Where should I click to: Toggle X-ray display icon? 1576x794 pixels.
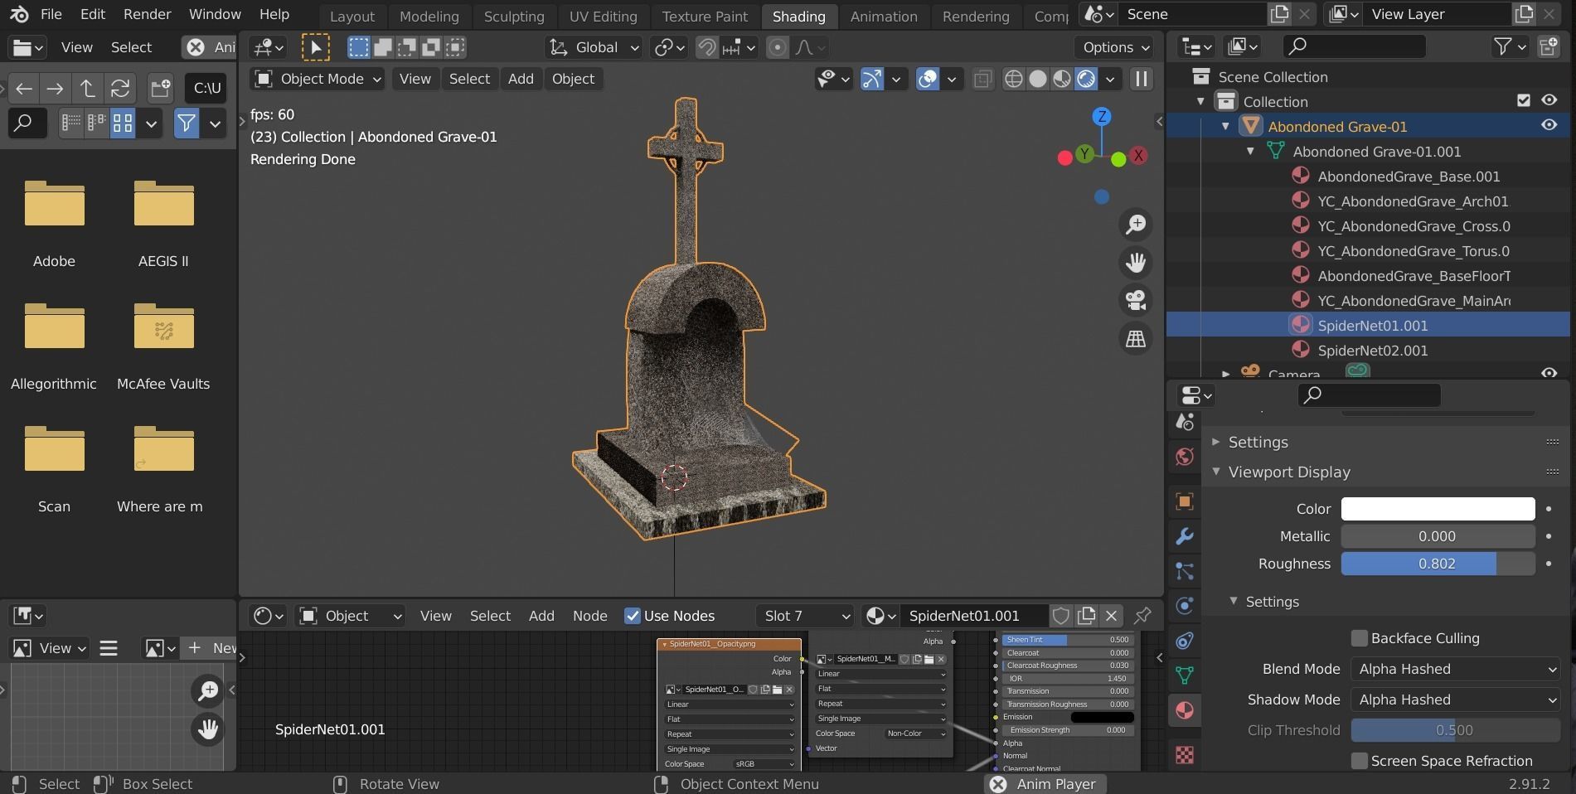click(982, 79)
